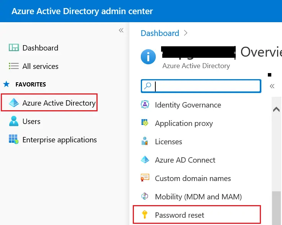The width and height of the screenshot is (282, 225).
Task: Open the Licenses blade
Action: (x=168, y=142)
